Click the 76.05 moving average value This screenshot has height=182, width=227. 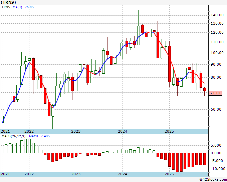[29, 7]
